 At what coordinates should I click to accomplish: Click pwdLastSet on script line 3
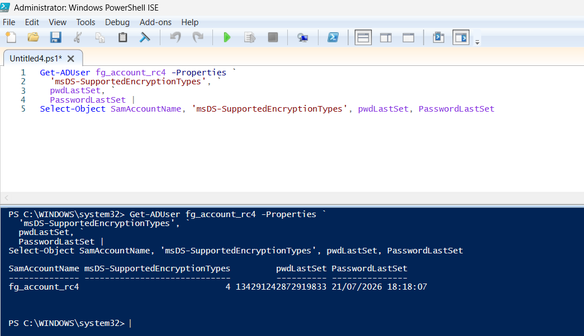pos(75,90)
